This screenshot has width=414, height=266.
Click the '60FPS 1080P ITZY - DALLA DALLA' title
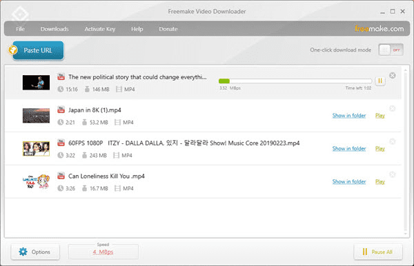184,143
